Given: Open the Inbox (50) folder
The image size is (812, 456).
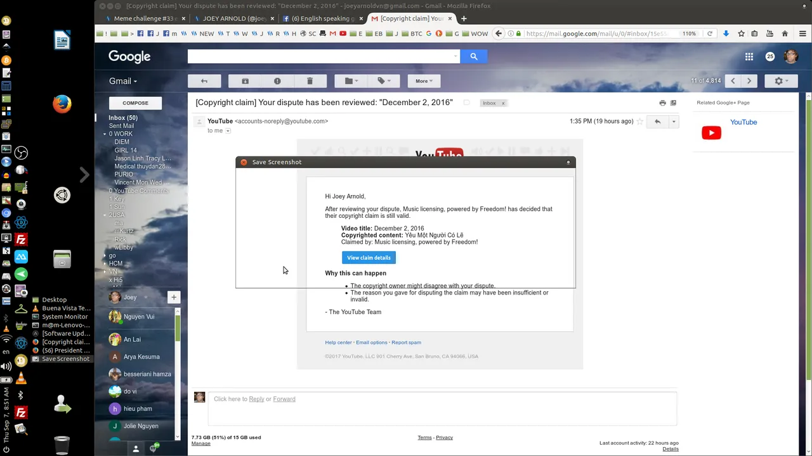Looking at the screenshot, I should point(123,118).
